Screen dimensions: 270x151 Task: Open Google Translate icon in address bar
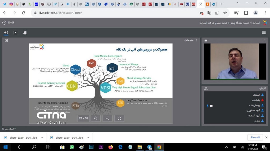(209, 13)
